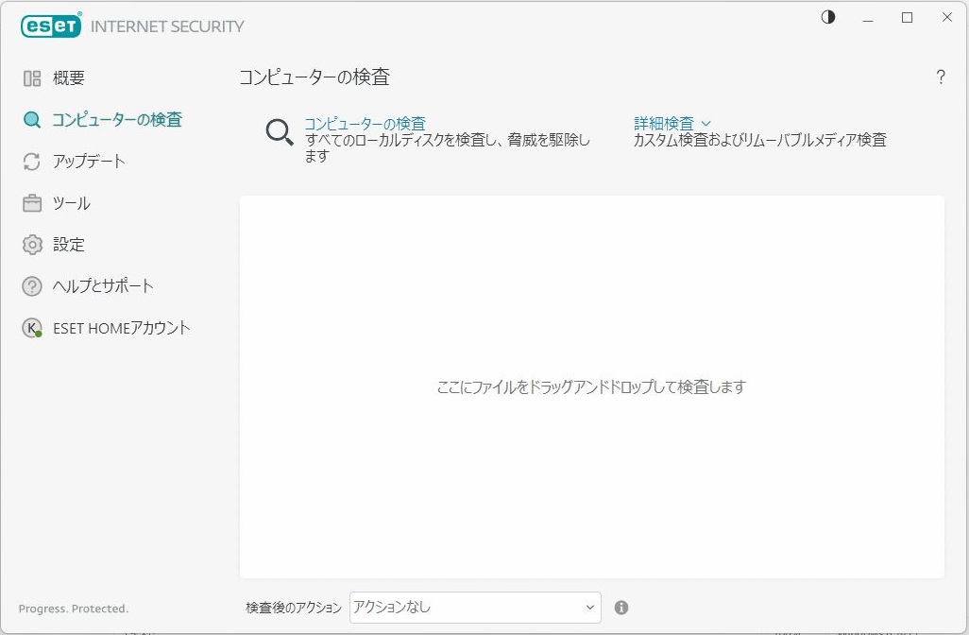Click the Update (アップデート) refresh icon

32,162
